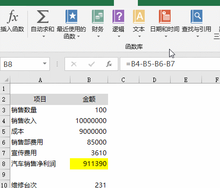Open the Insert Function (插入函数) dialog

12,21
